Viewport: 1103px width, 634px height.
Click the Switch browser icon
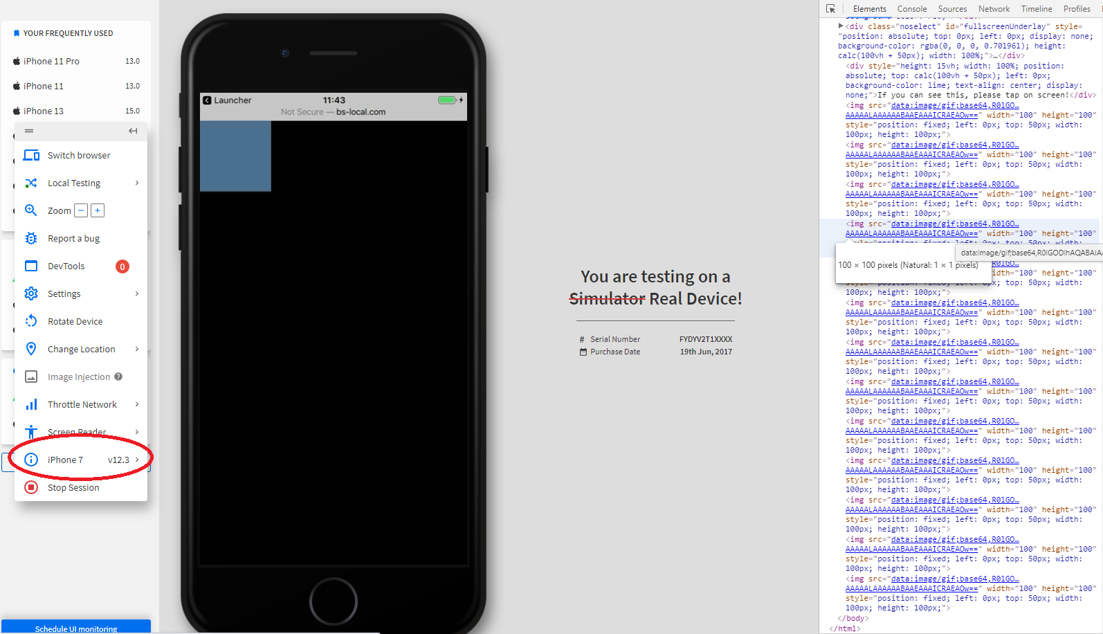coord(31,155)
